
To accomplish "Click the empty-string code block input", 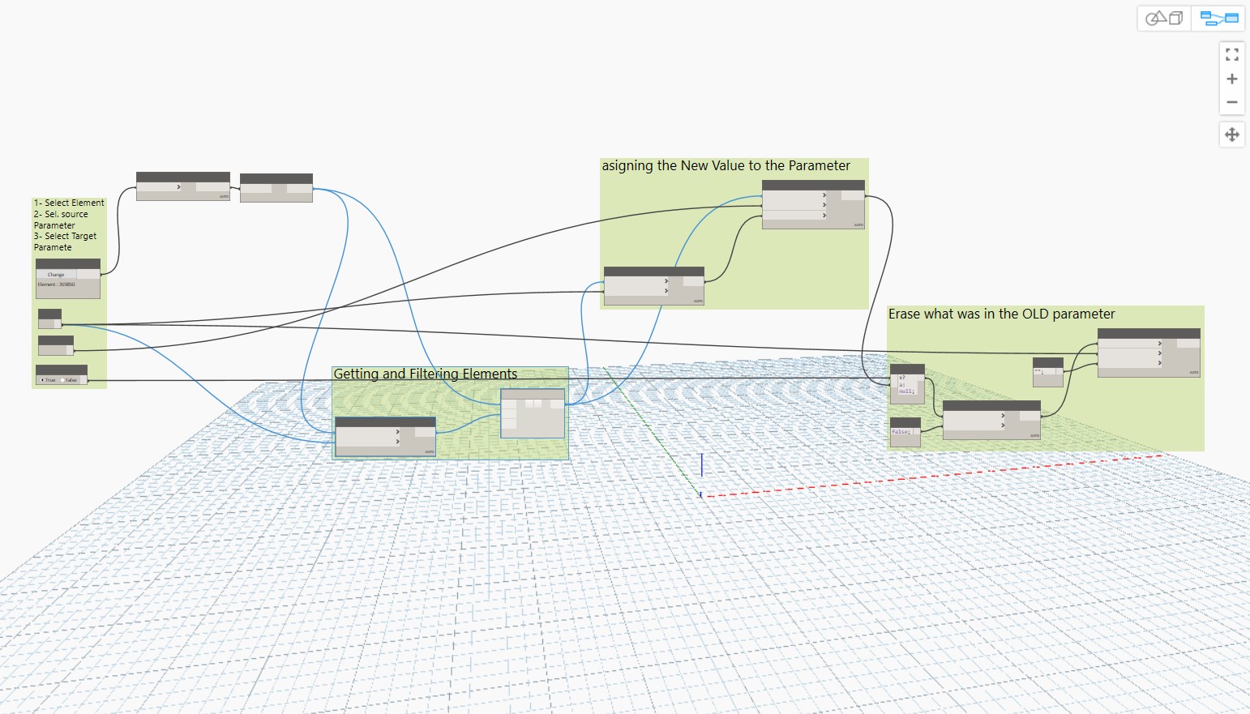I will [1044, 373].
